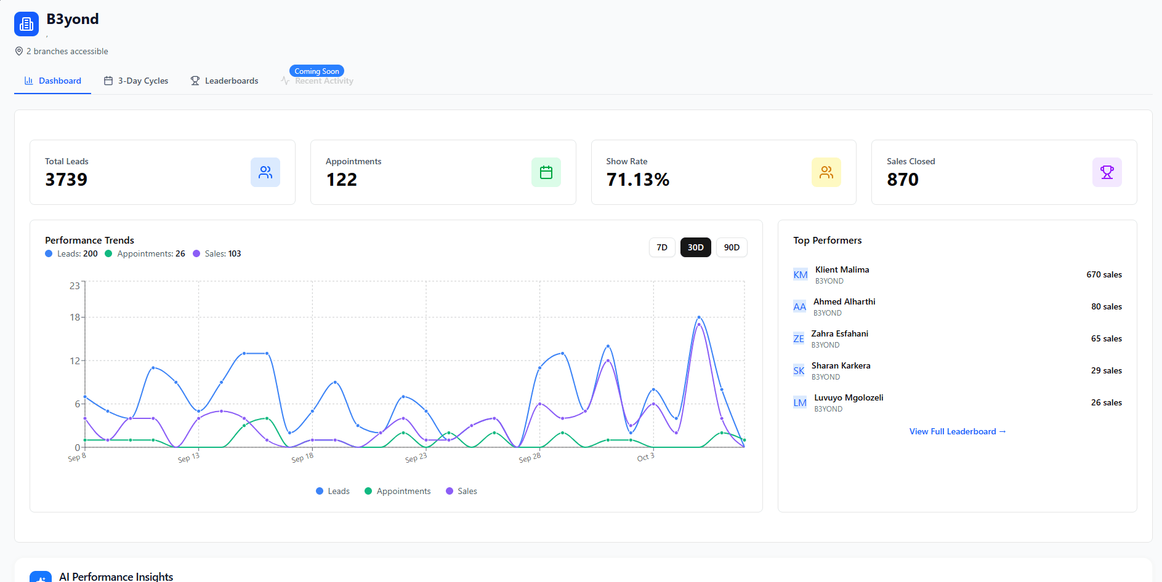Click the Sales Closed 870 value
Screen dimensions: 1162x582
[903, 180]
